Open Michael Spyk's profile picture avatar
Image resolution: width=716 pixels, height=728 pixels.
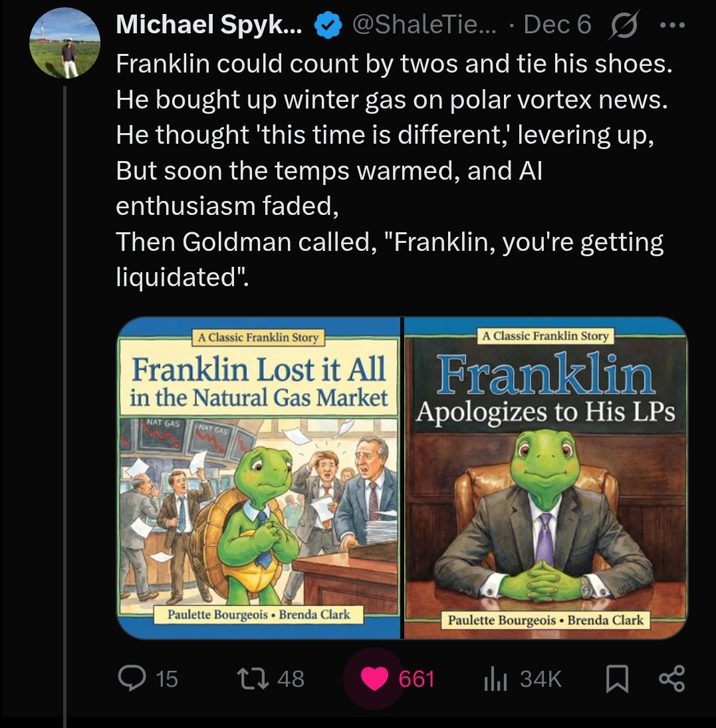pyautogui.click(x=64, y=43)
